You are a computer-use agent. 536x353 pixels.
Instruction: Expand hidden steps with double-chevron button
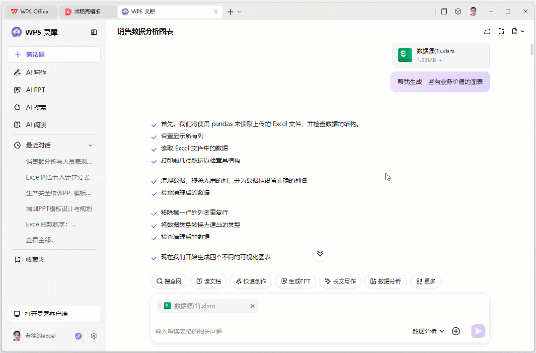click(320, 253)
